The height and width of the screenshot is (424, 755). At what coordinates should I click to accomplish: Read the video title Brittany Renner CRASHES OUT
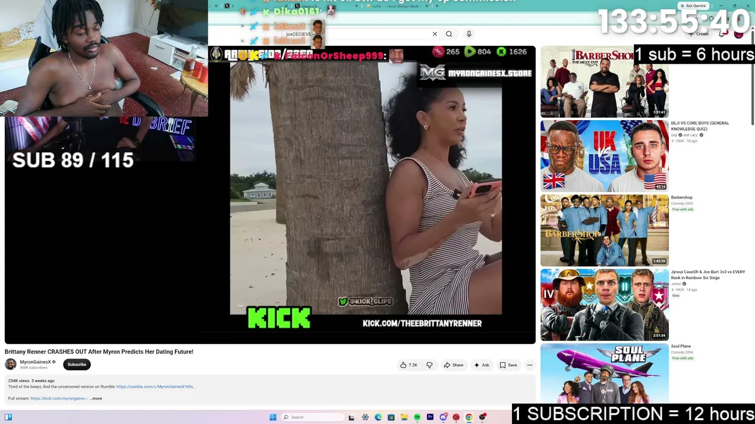99,352
